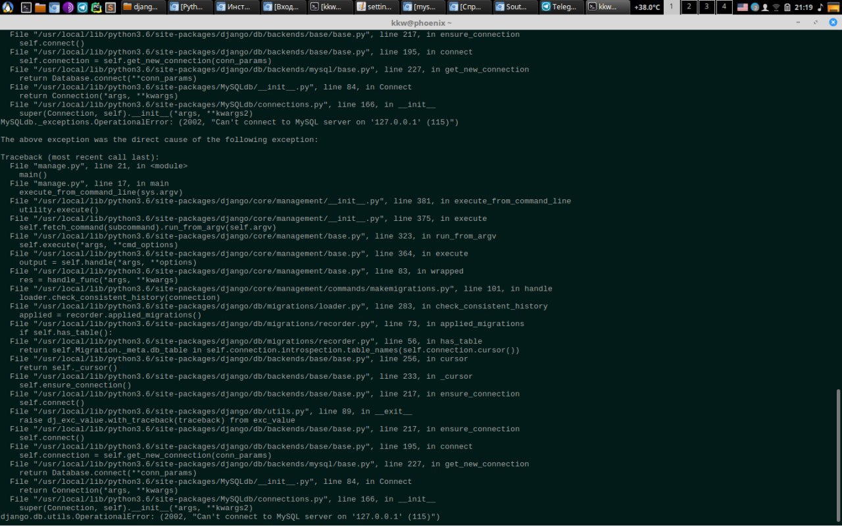Switch to the '[Спр...' browser window
Viewport: 842px width, 526px height.
coord(470,7)
